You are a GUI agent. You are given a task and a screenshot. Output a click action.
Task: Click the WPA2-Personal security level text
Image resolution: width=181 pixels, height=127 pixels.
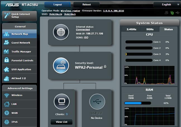click(89, 67)
